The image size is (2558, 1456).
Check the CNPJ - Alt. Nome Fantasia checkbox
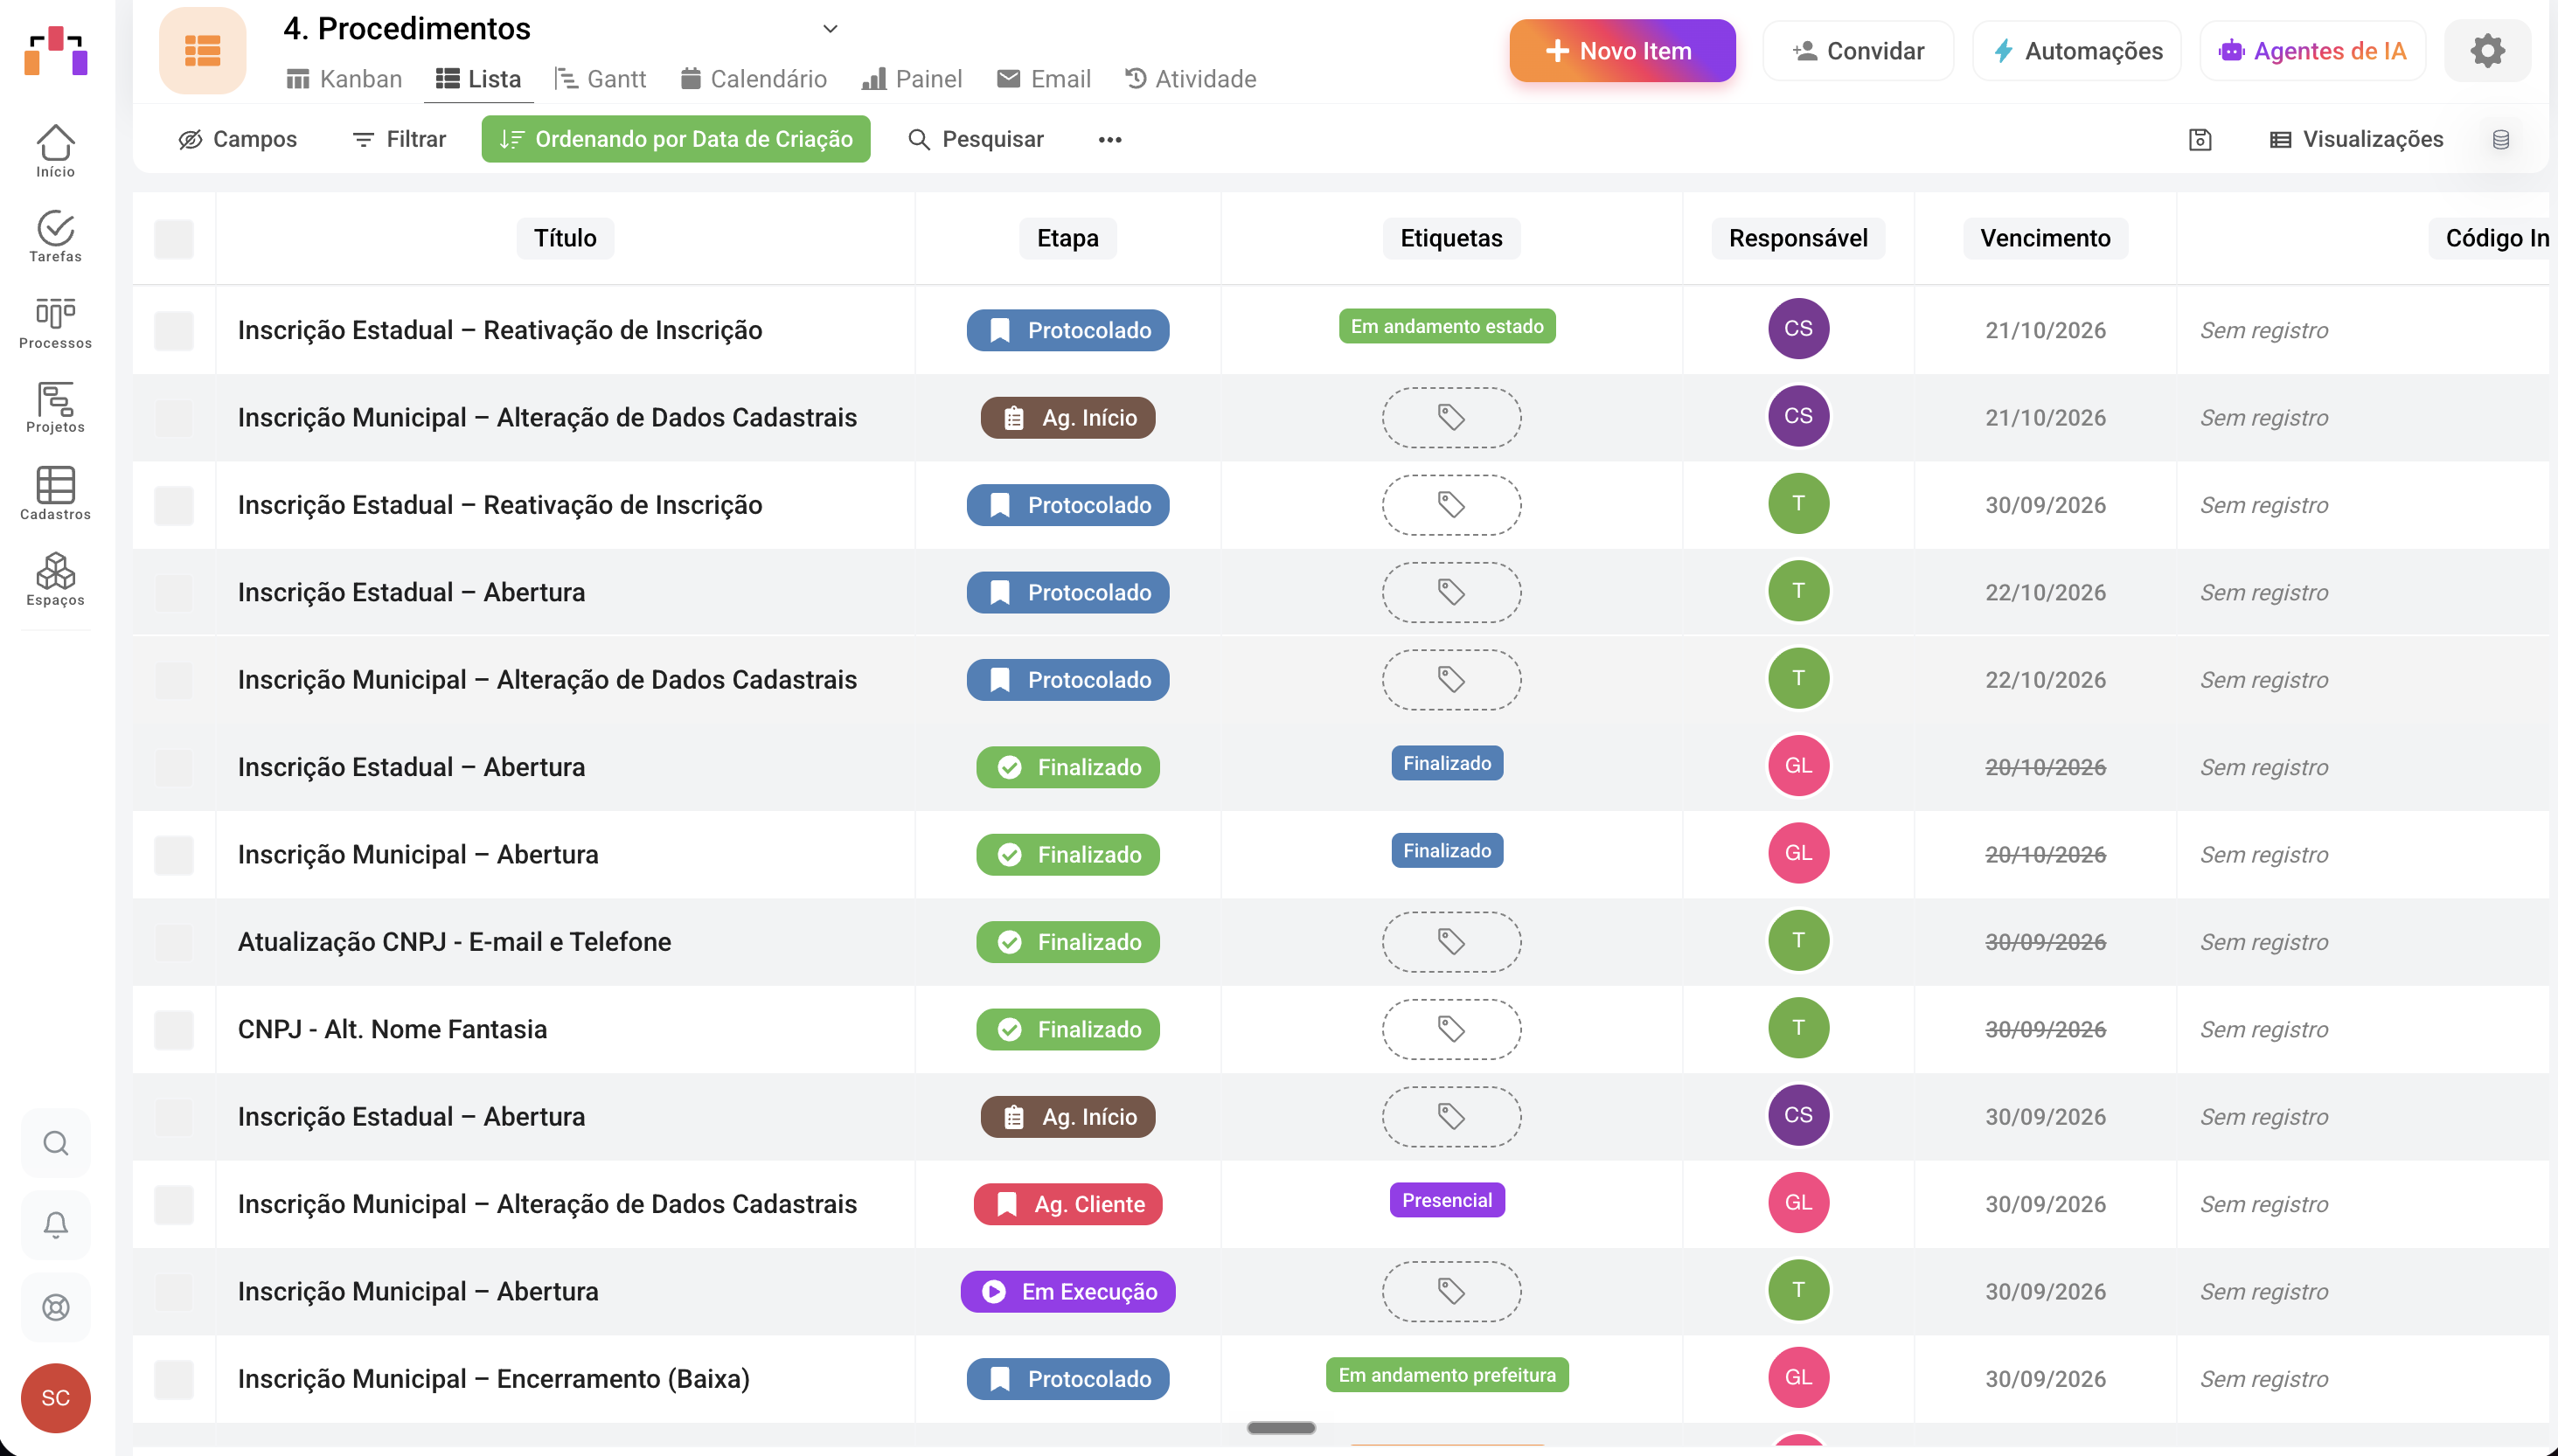(x=174, y=1029)
